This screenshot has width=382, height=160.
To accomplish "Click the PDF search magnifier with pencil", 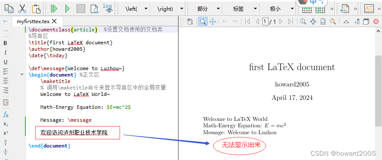I will 333,22.
